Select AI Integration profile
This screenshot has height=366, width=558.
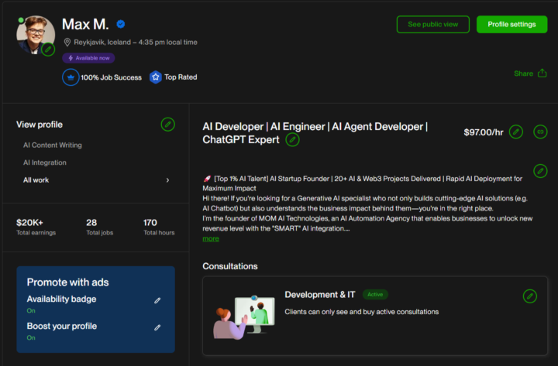pyautogui.click(x=45, y=162)
